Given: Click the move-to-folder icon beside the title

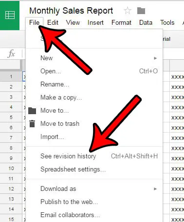Looking at the screenshot, I should click(141, 11).
